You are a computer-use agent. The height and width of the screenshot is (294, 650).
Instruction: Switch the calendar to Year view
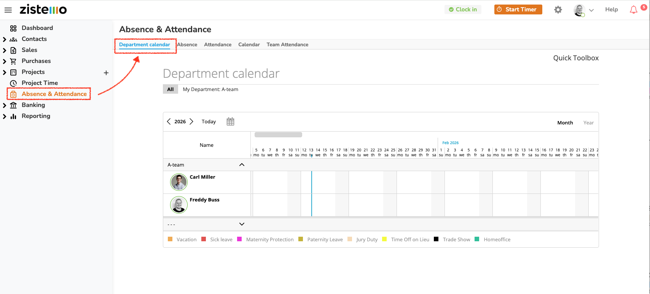click(588, 123)
